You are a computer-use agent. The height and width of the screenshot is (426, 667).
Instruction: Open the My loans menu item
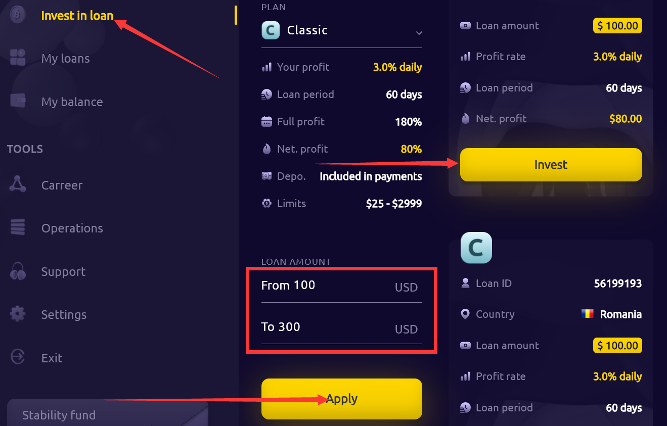[x=65, y=58]
